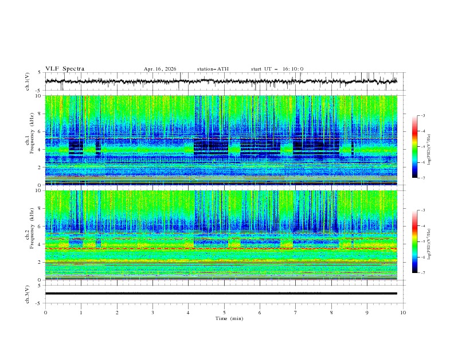Screen dimensions: 454x351
Task: Click the 0 minute tick on time axis
Action: pyautogui.click(x=45, y=313)
